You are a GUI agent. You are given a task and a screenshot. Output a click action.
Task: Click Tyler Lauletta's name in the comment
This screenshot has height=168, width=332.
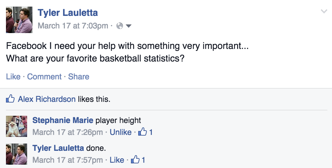point(58,148)
